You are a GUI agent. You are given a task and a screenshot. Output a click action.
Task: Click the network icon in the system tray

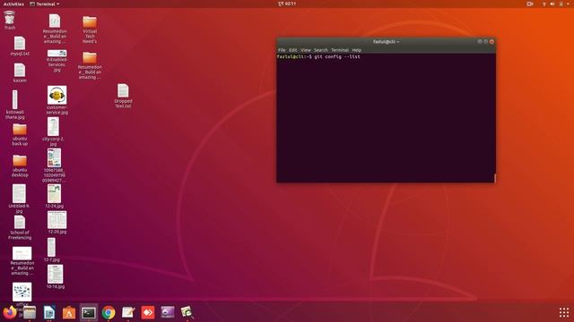pyautogui.click(x=544, y=4)
